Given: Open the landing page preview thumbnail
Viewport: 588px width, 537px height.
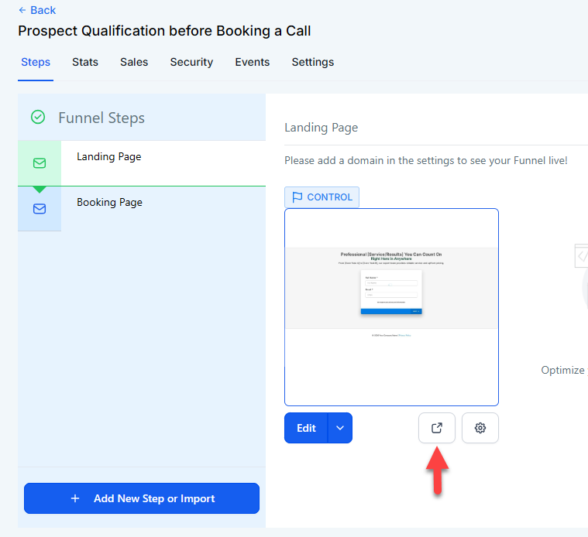Looking at the screenshot, I should (391, 307).
